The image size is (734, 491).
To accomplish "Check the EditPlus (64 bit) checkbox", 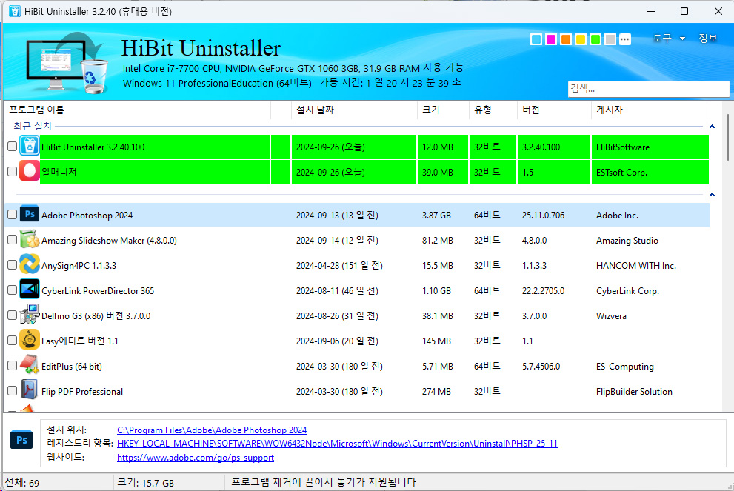I will [12, 366].
